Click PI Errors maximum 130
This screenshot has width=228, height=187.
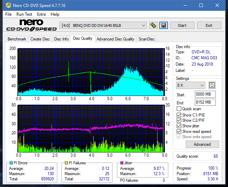pyautogui.click(x=51, y=174)
